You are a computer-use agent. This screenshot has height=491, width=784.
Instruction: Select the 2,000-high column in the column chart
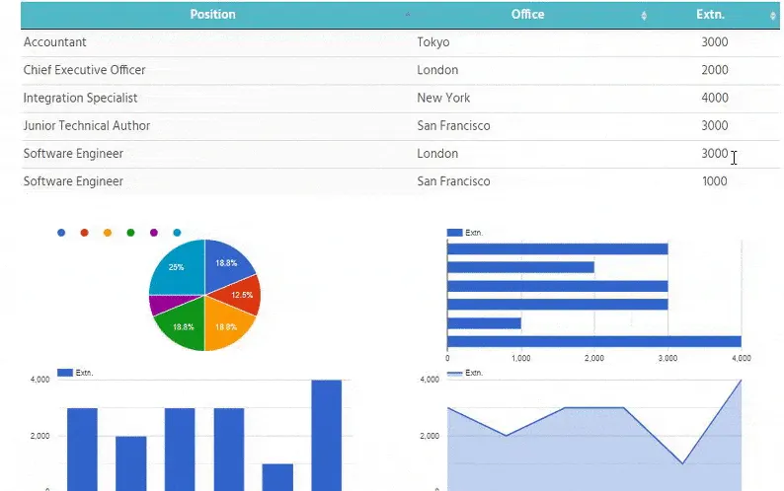pyautogui.click(x=131, y=463)
